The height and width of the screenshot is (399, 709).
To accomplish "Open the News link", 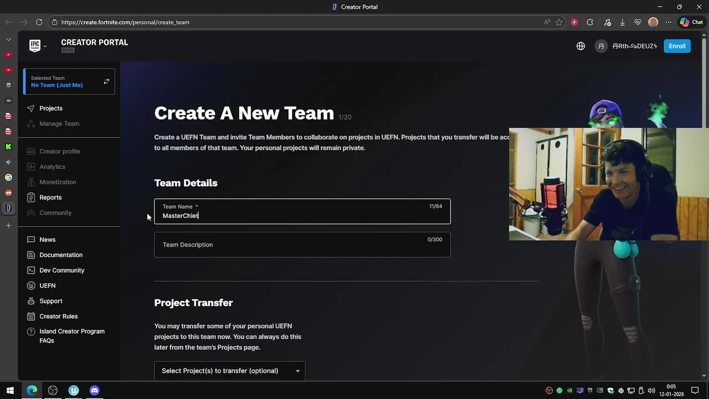I will pyautogui.click(x=47, y=239).
